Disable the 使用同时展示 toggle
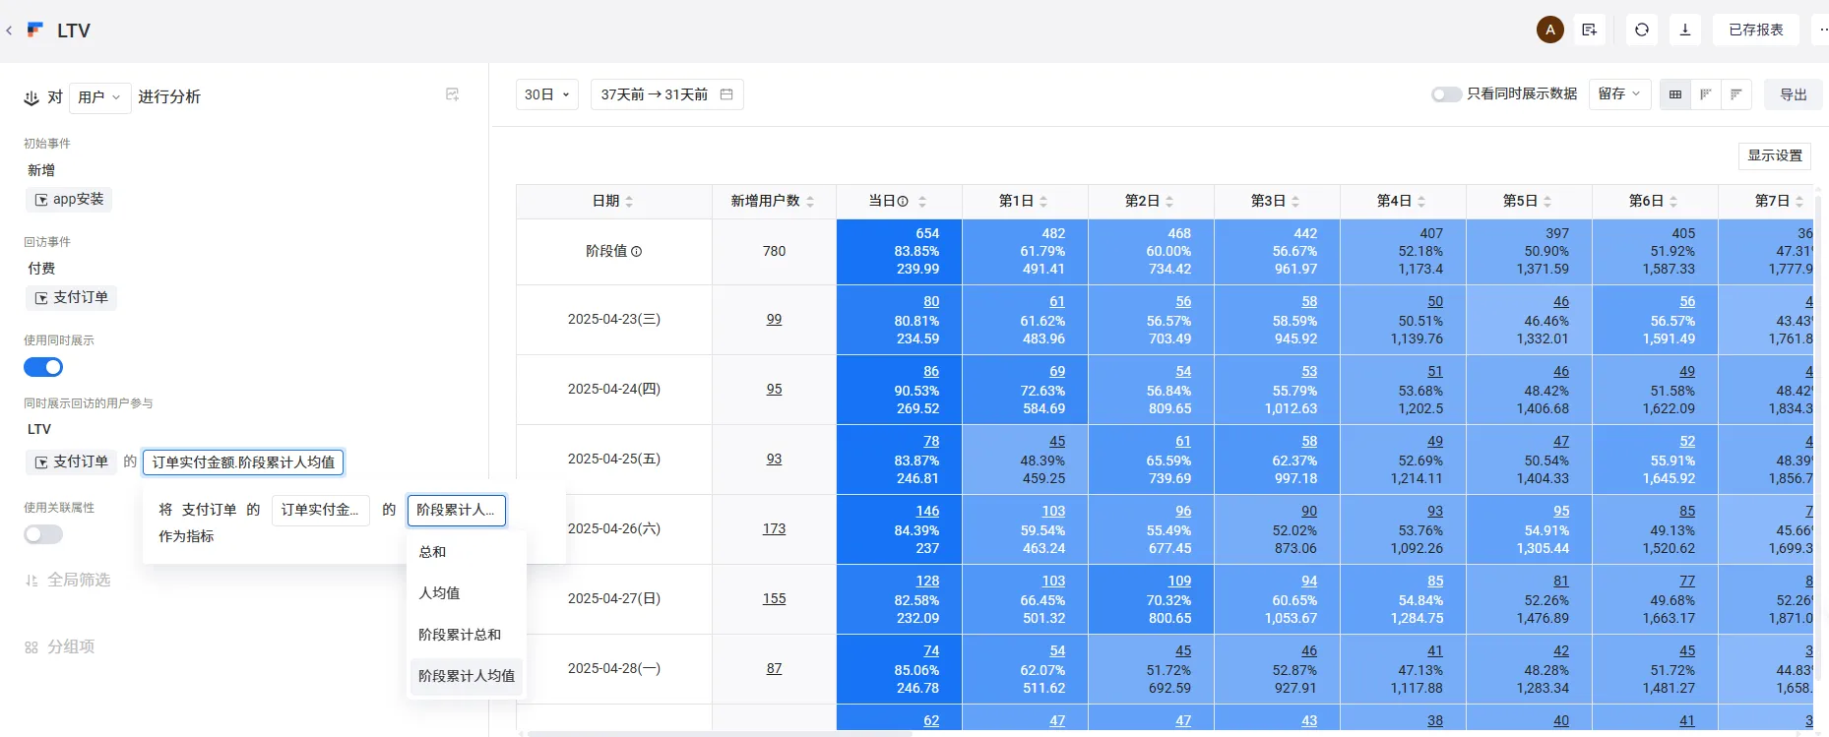Viewport: 1829px width, 737px height. coord(43,367)
